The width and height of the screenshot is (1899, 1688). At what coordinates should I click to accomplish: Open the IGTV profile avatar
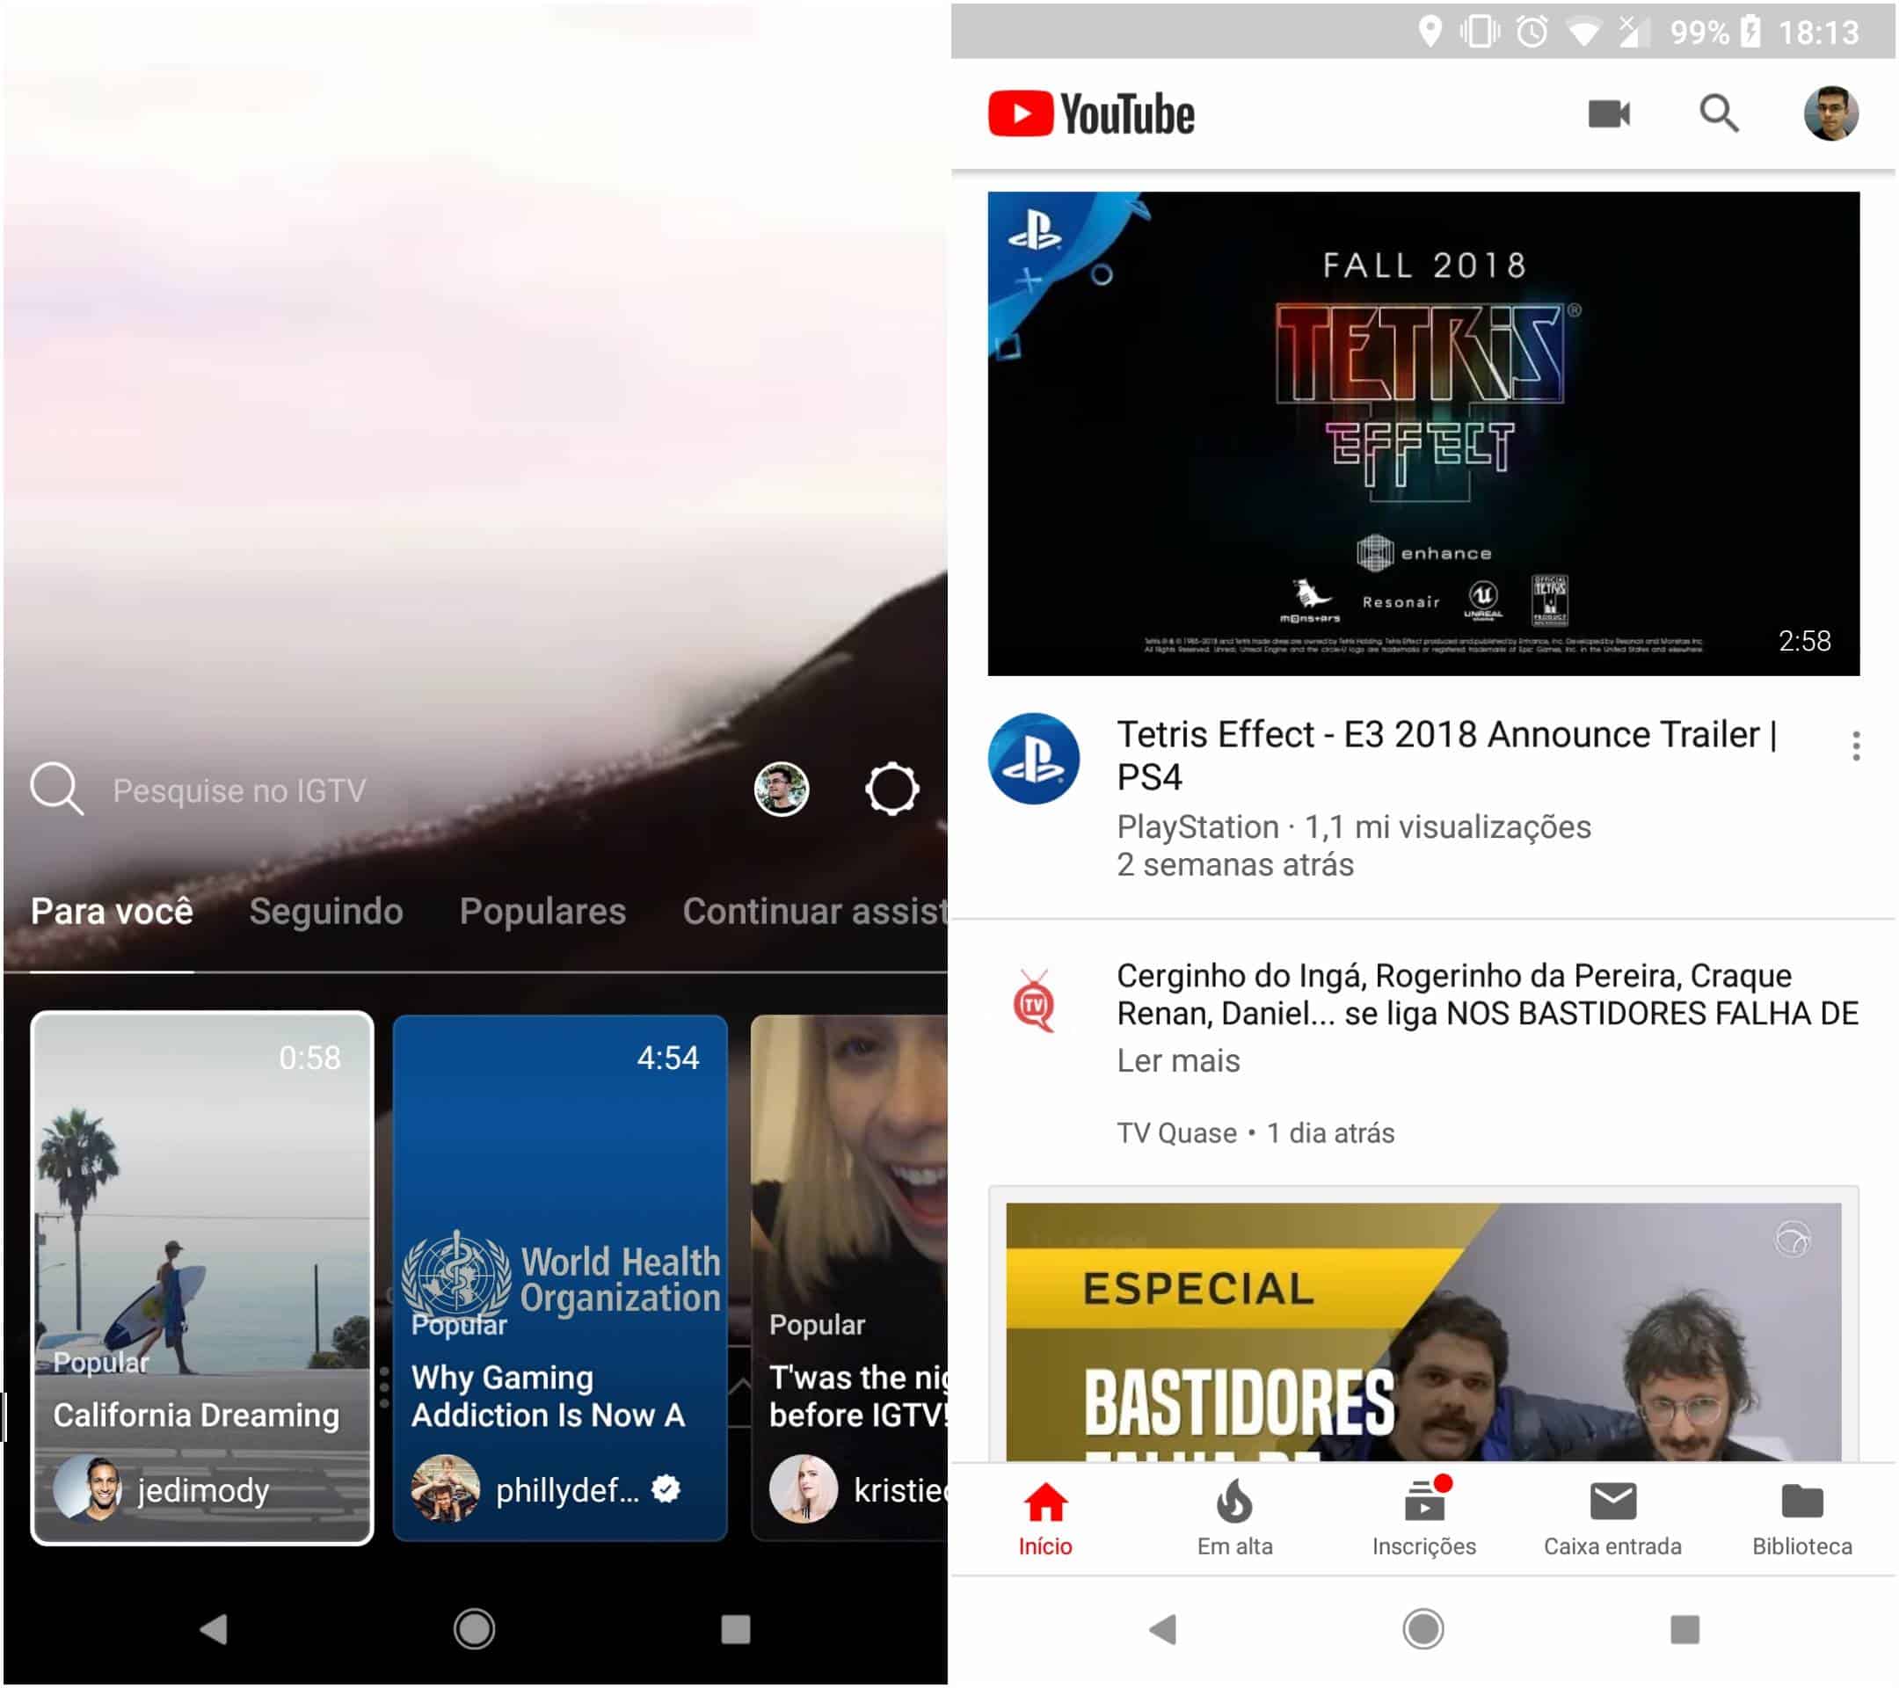[782, 789]
